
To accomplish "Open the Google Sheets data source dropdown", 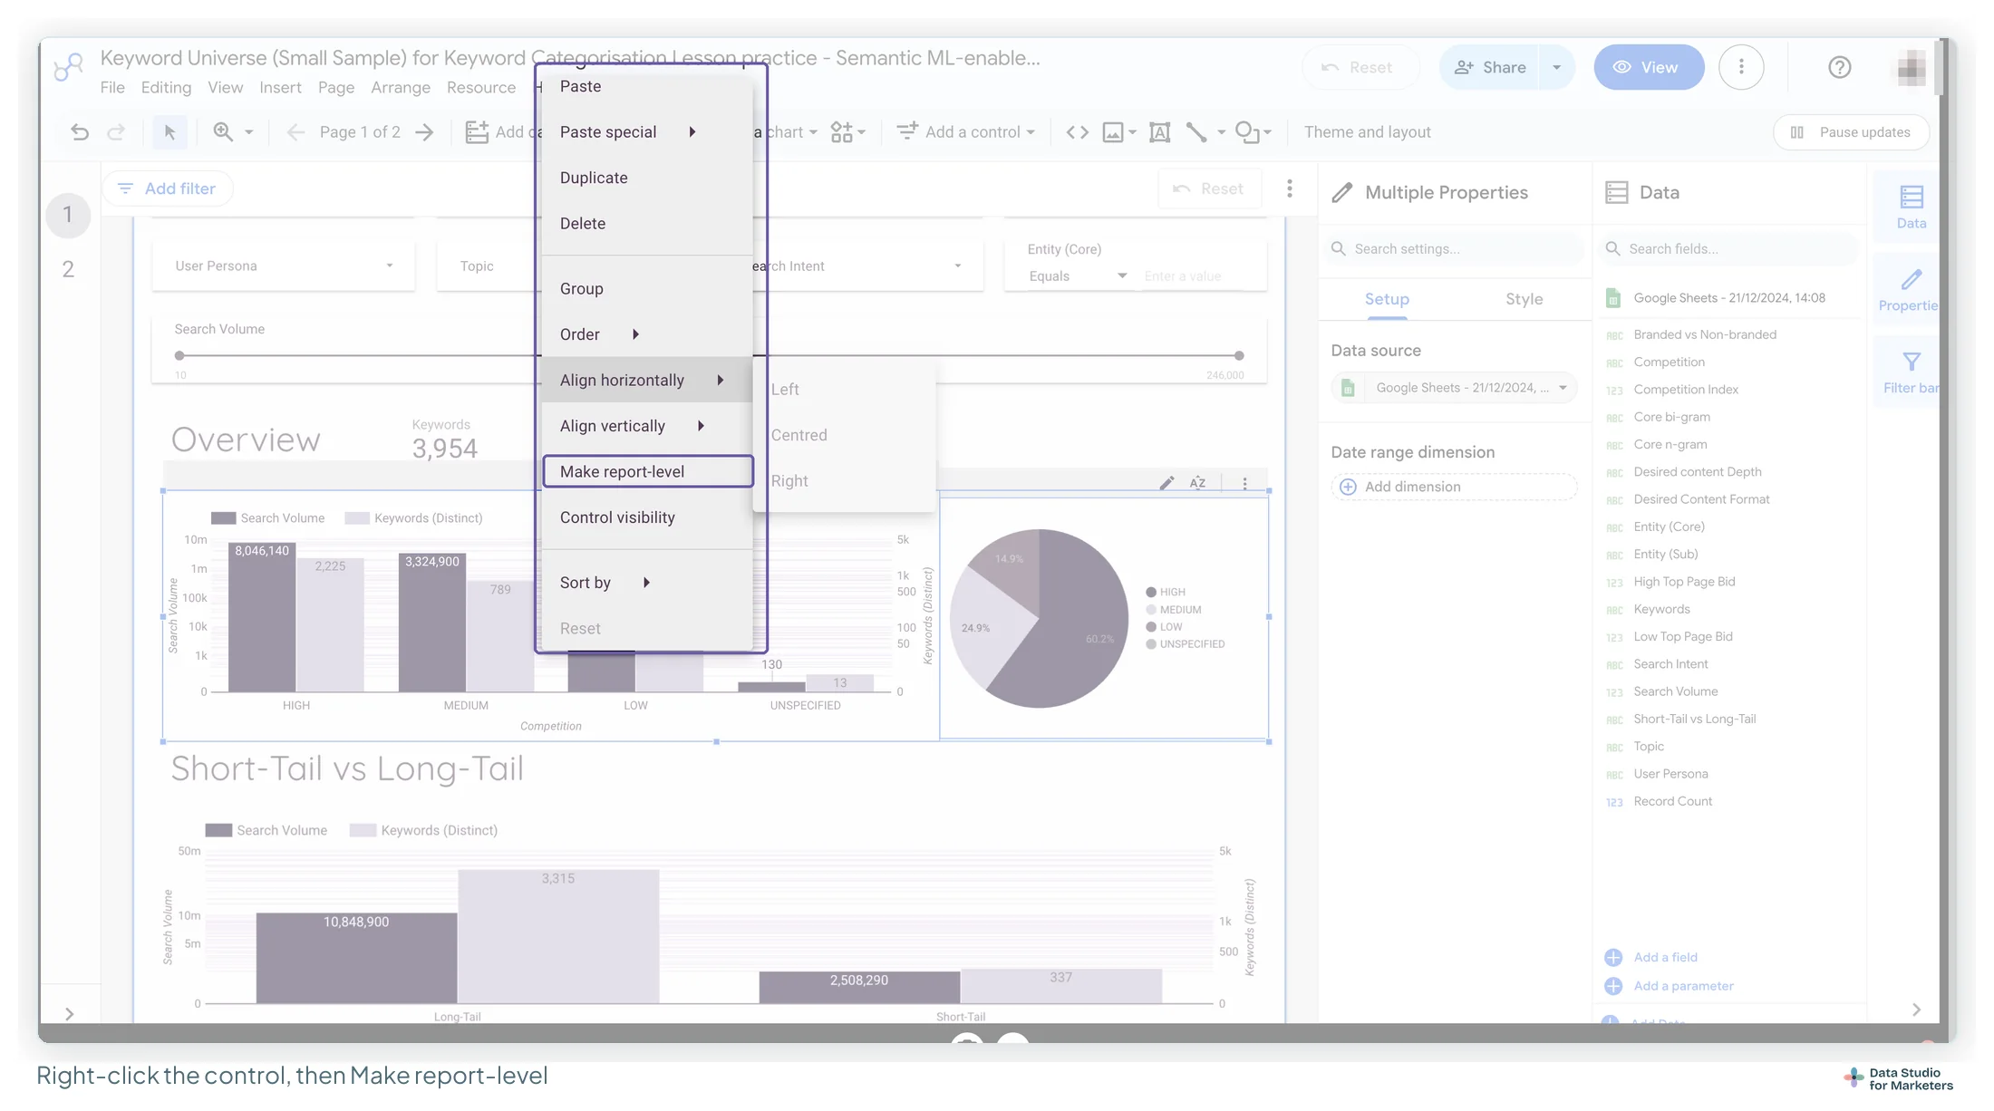I will pyautogui.click(x=1454, y=388).
